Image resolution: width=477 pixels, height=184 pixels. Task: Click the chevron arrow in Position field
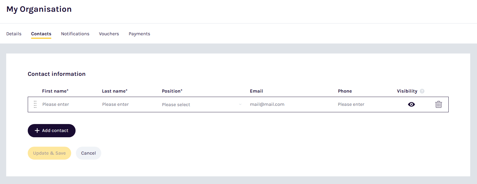click(x=240, y=104)
